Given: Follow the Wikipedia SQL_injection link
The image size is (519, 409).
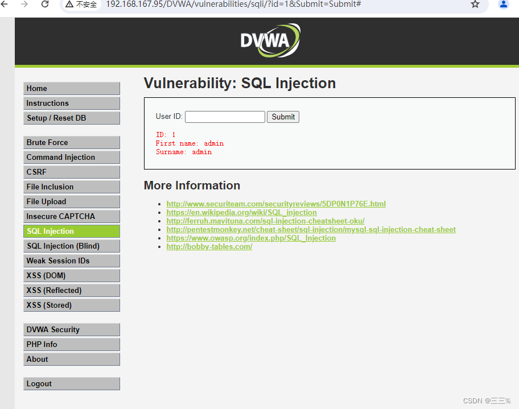Looking at the screenshot, I should point(241,212).
